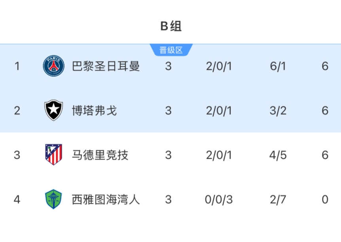Viewport: 341px width, 242px height.
Task: Click the rank number 4 cell
Action: tap(17, 199)
